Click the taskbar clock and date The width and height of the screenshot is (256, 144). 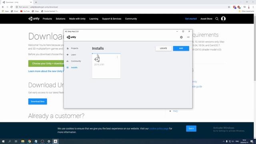coord(244,141)
